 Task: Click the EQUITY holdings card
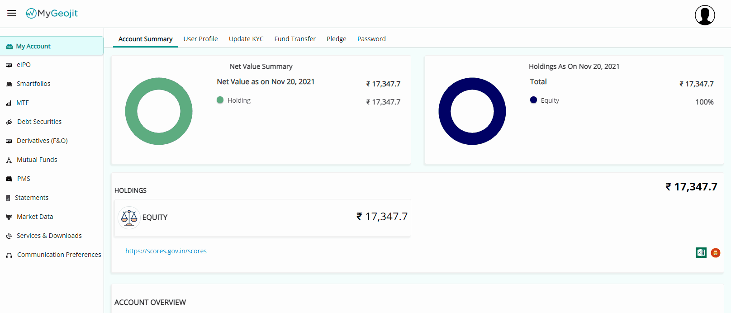click(x=262, y=218)
